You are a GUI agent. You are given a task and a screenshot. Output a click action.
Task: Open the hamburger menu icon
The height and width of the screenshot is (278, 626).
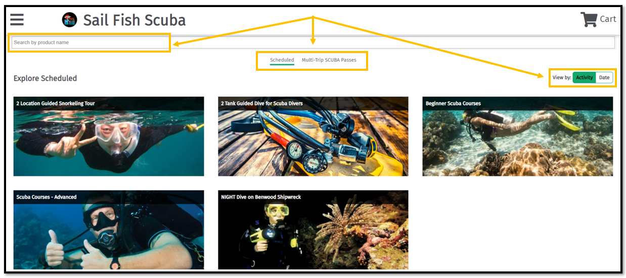tap(17, 20)
